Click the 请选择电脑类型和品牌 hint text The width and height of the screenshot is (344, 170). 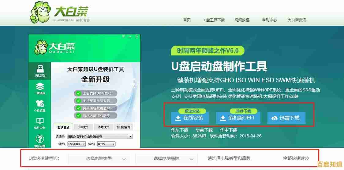pos(229,158)
